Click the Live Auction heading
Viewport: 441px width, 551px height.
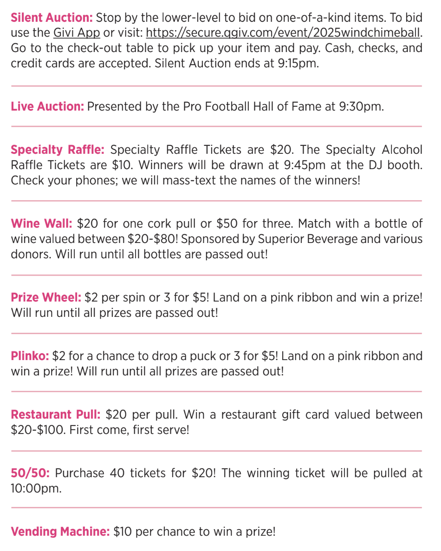click(47, 106)
